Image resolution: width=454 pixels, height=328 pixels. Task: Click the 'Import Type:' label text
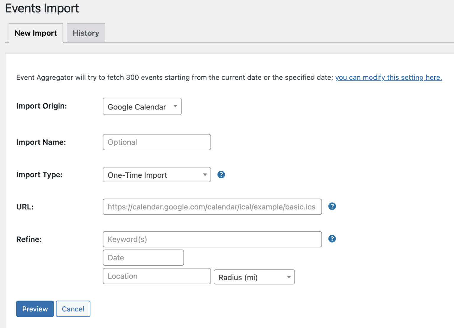tap(40, 175)
